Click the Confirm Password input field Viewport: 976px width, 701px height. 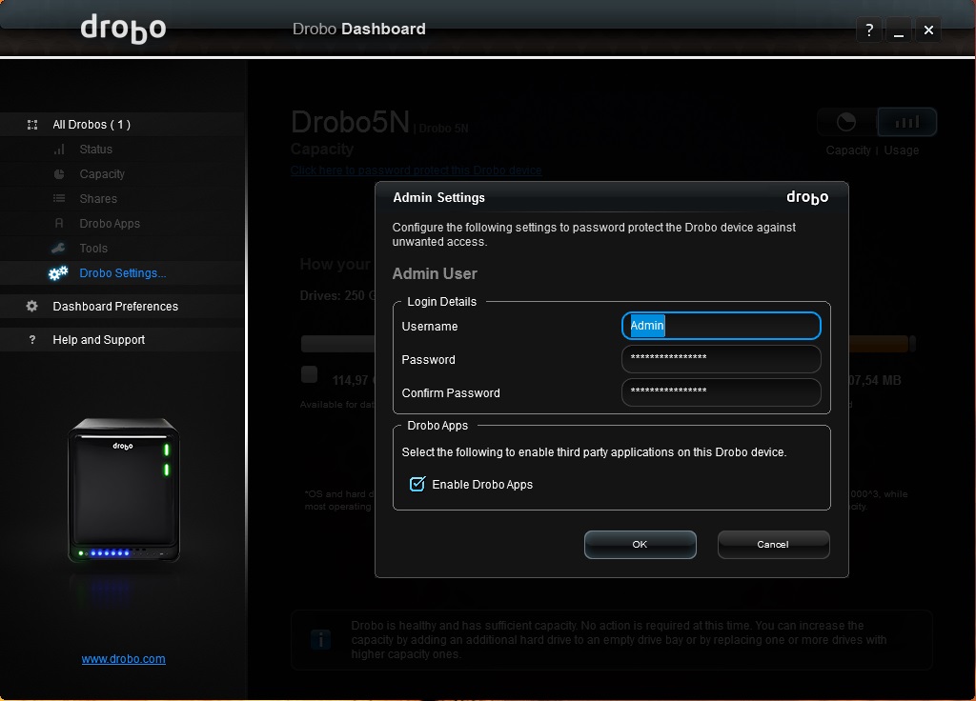point(721,393)
